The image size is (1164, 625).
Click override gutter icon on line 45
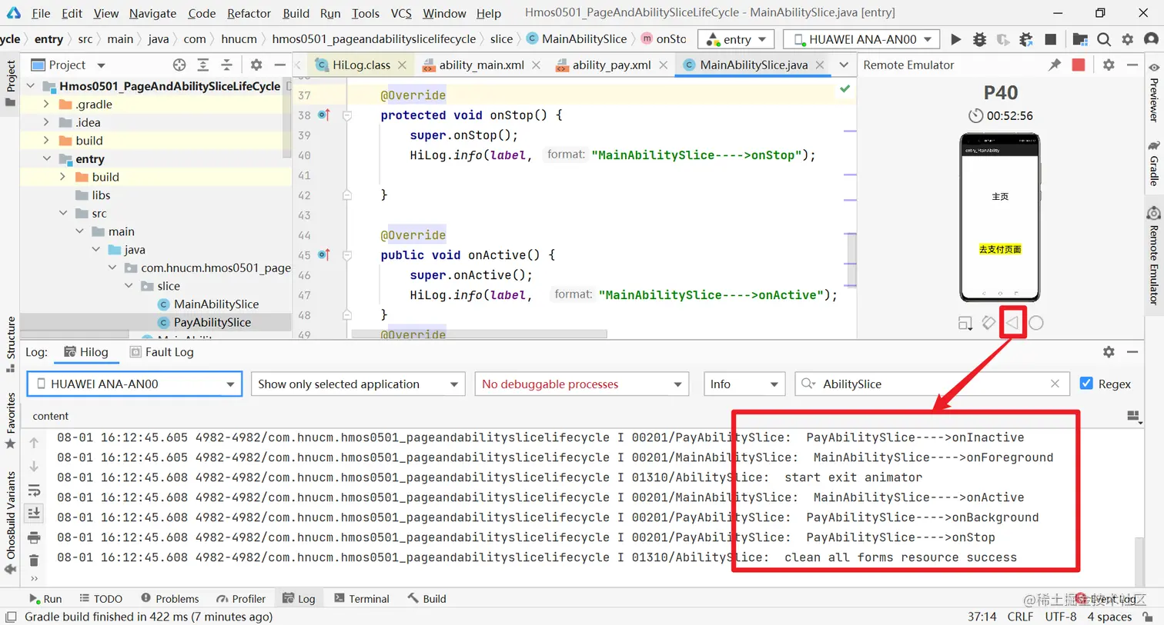point(323,255)
